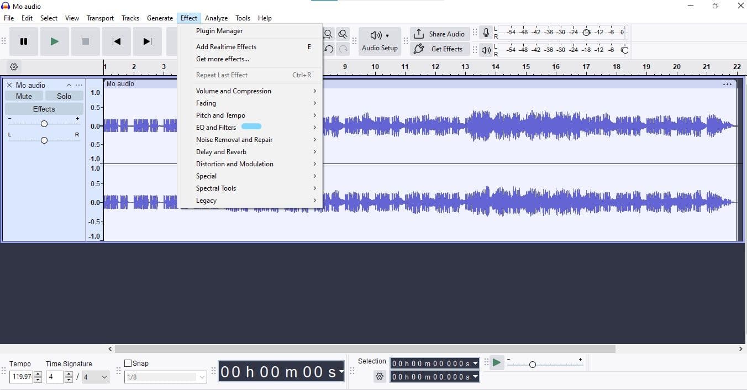Viewport: 747px width, 390px height.
Task: Skip to end of the track
Action: (147, 41)
